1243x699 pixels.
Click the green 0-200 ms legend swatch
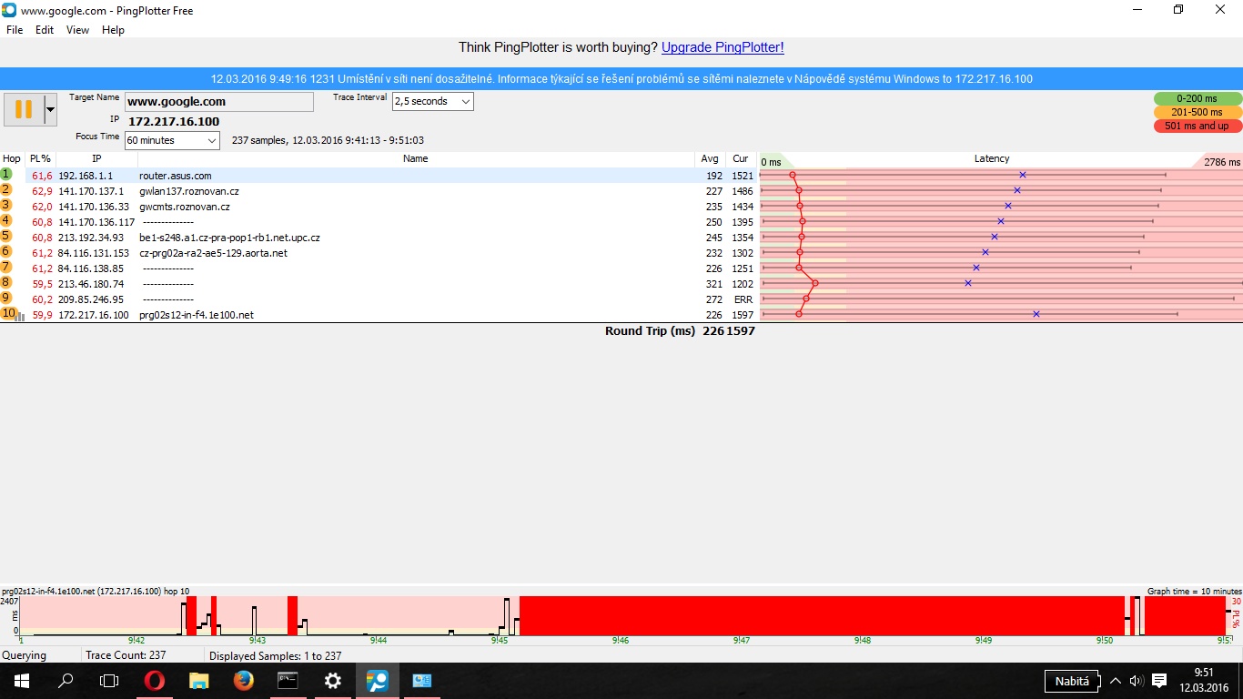point(1197,98)
